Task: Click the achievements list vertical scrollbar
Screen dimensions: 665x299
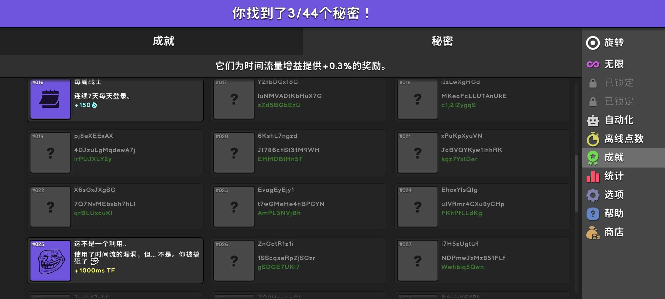Action: pos(576,183)
